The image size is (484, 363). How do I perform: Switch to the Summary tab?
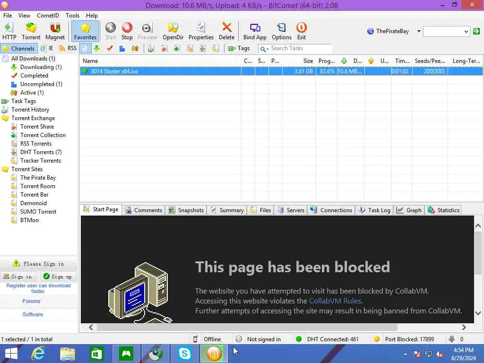click(x=227, y=210)
